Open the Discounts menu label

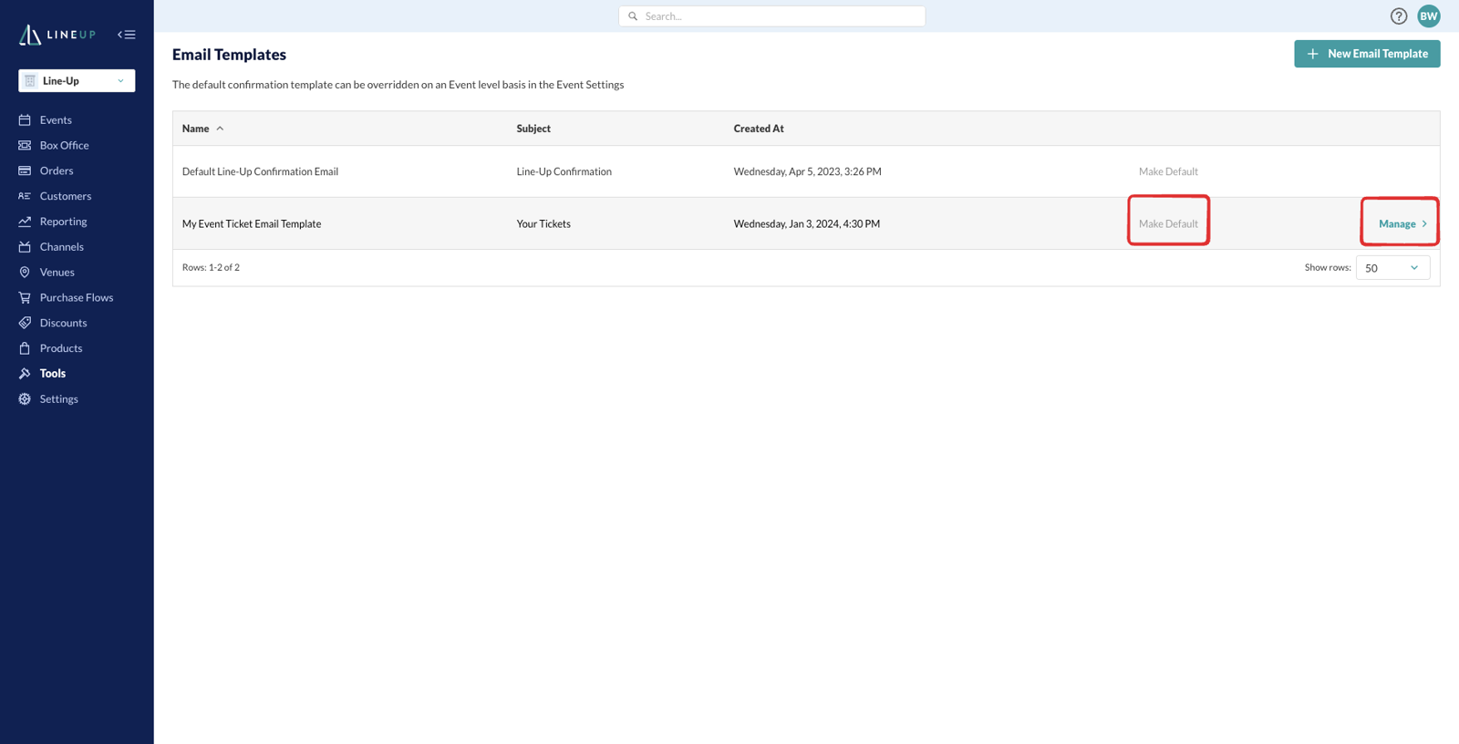click(x=64, y=323)
